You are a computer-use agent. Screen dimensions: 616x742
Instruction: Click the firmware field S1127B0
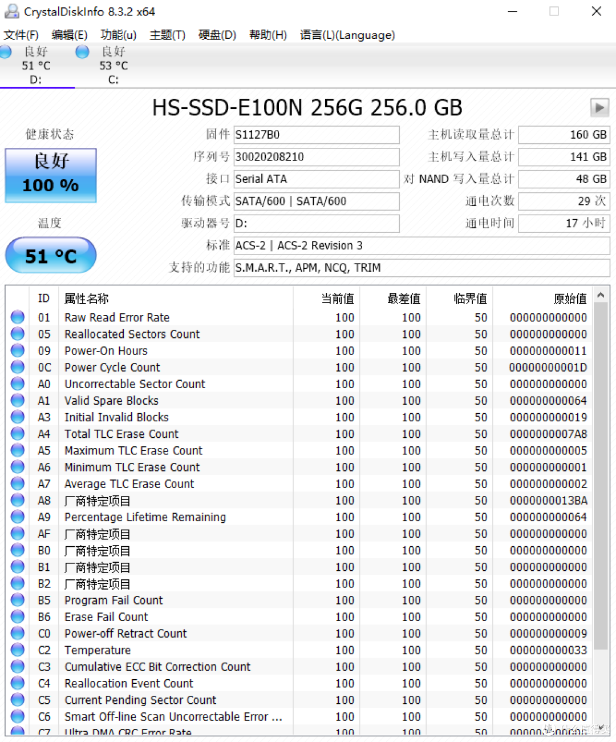coord(317,135)
